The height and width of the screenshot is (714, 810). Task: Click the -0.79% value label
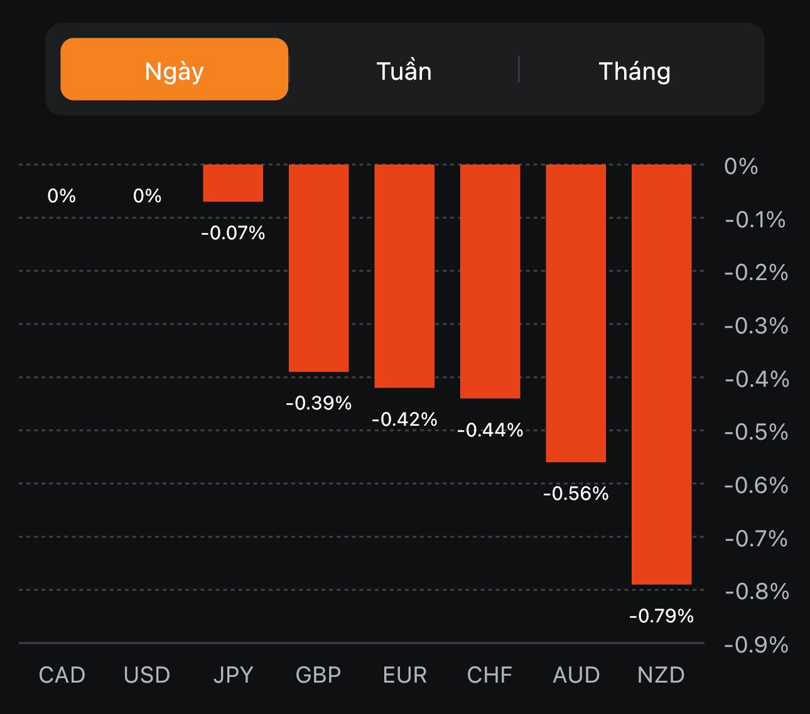661,615
